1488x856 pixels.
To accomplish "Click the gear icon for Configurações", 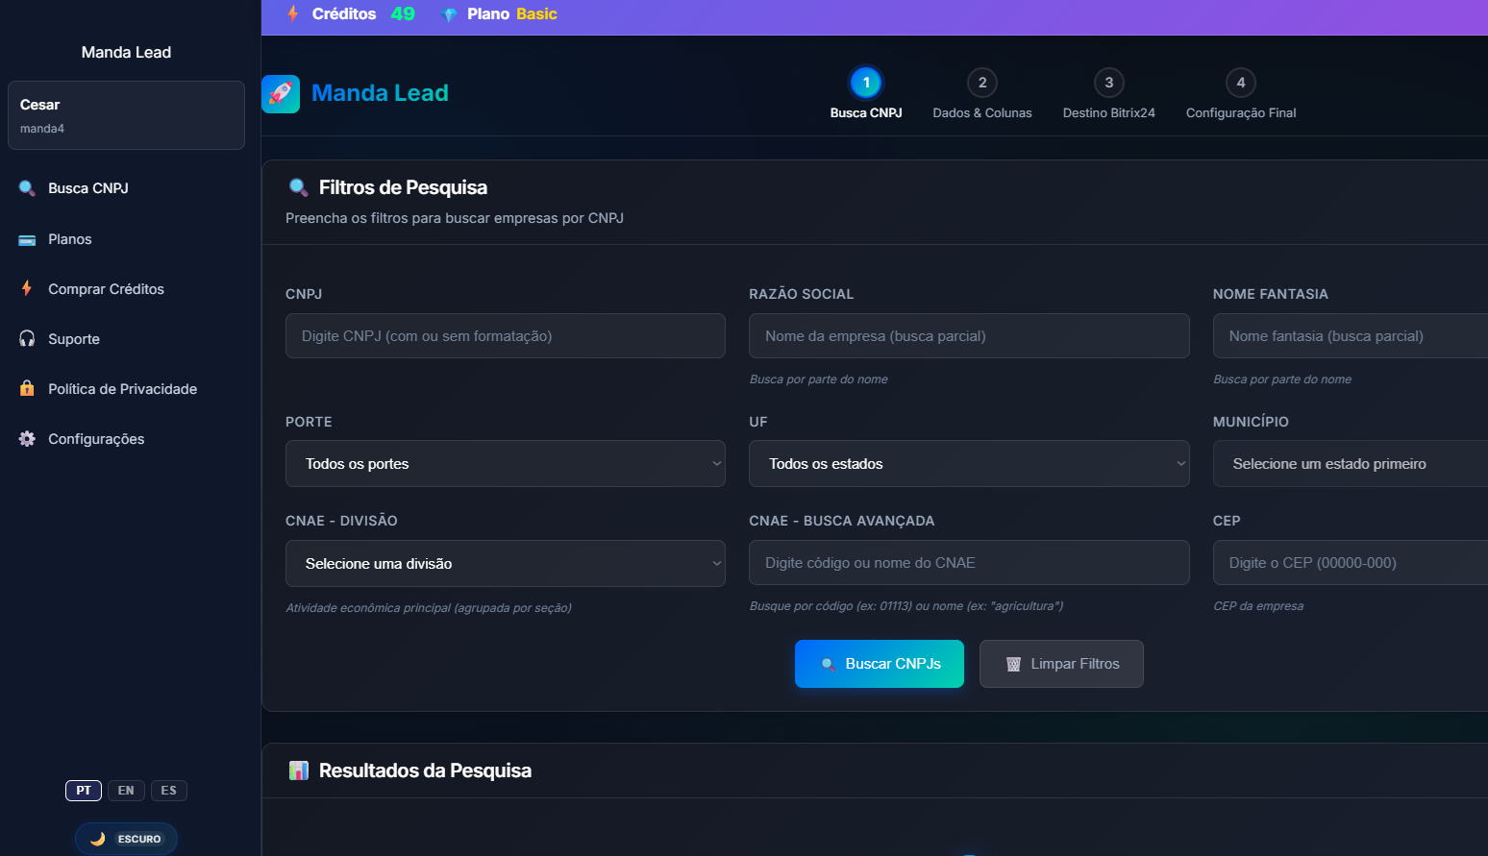I will pos(27,439).
